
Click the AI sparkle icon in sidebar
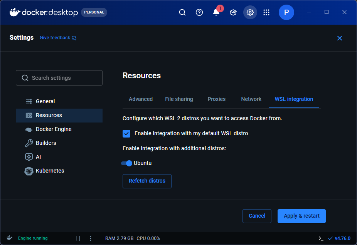29,157
